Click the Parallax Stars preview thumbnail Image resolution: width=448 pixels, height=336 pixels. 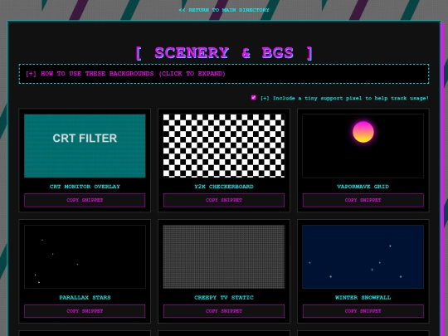(85, 256)
